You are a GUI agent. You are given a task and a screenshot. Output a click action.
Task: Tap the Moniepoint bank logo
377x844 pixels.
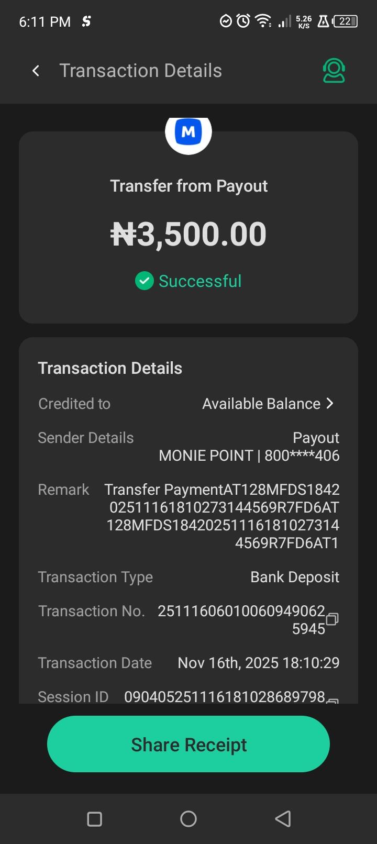(x=188, y=132)
